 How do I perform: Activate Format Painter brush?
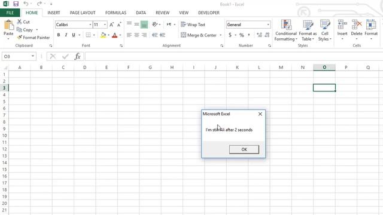click(x=34, y=38)
